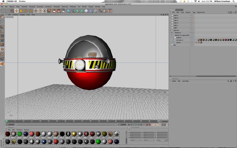Activate the Scale tool in top toolbar
The width and height of the screenshot is (237, 148).
[21, 11]
